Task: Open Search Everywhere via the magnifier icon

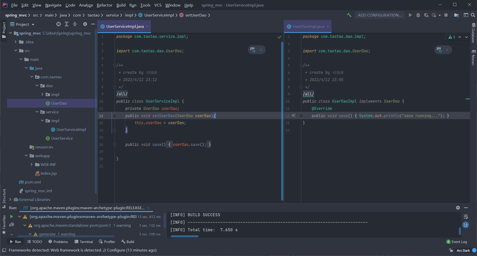Action: click(x=473, y=15)
